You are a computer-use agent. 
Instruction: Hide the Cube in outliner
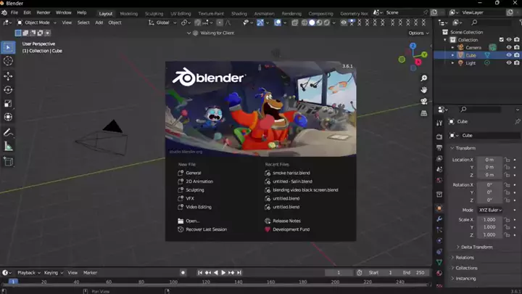click(x=509, y=55)
